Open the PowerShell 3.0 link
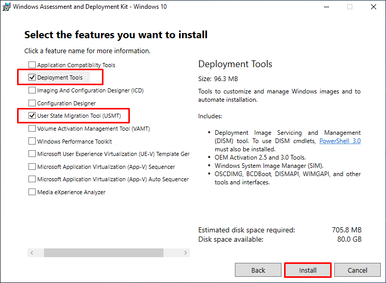Image resolution: width=386 pixels, height=283 pixels. [x=340, y=141]
